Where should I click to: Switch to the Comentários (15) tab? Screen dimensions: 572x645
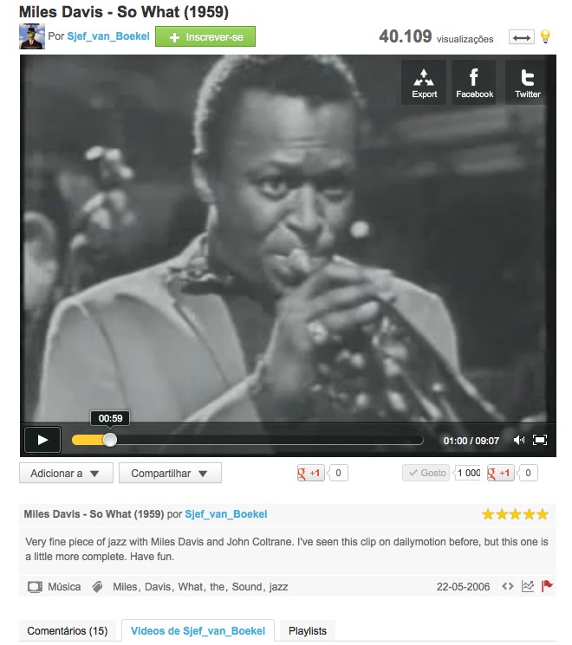point(68,630)
